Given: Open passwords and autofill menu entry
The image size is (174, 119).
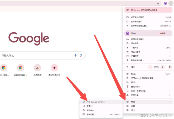Looking at the screenshot, I should click(148, 39).
